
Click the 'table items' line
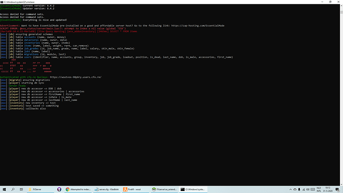point(44,46)
